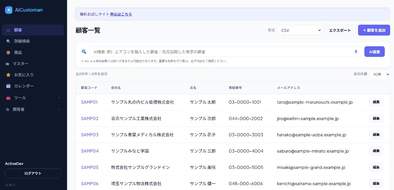Screen dimensions: 394x190
Task: Click company 京浜サンプル工業株式会社
Action: point(136,119)
